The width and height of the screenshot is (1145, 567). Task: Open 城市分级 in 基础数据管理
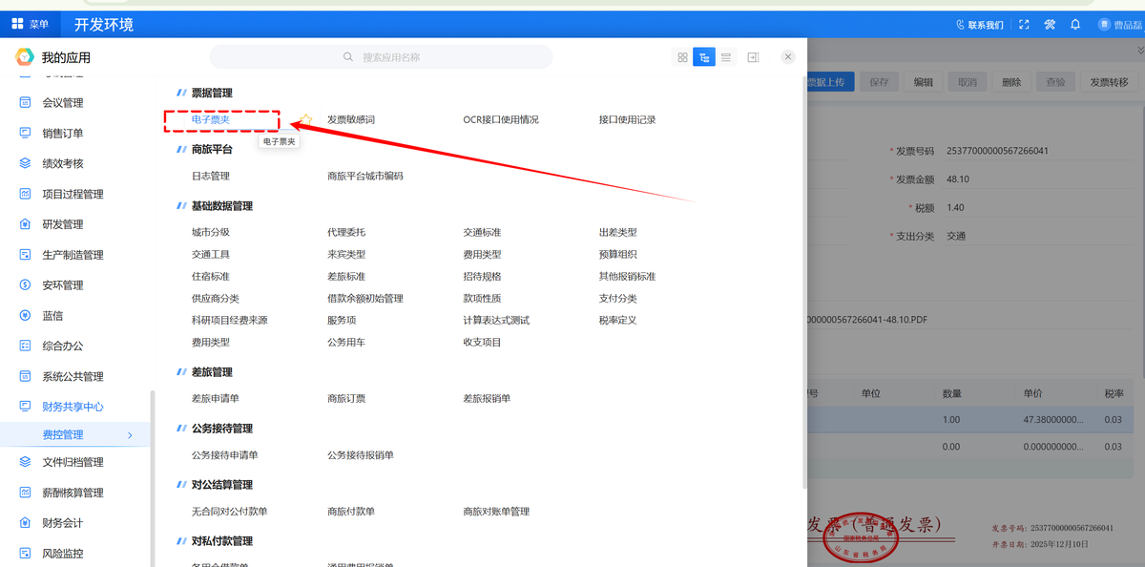click(211, 232)
